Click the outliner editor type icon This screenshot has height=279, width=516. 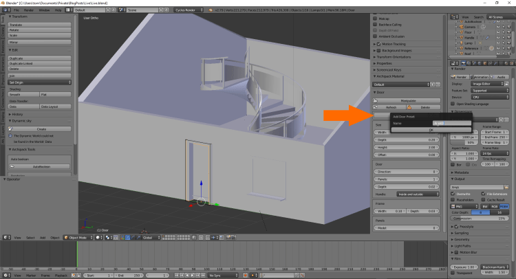click(454, 16)
